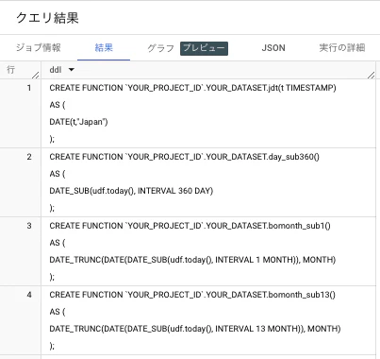Click the closing ); line in row 2
This screenshot has width=380, height=359.
coord(52,208)
